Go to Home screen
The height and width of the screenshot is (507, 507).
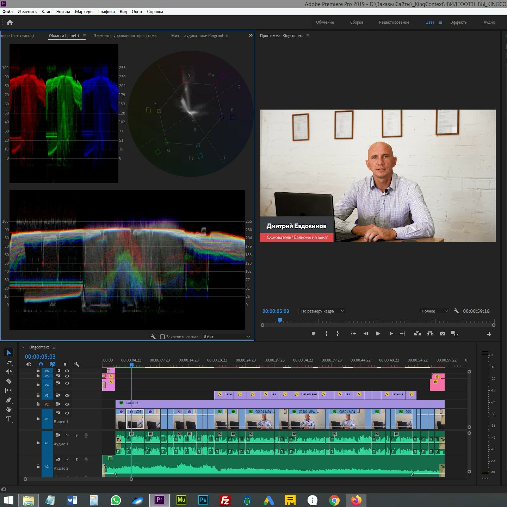tap(10, 23)
